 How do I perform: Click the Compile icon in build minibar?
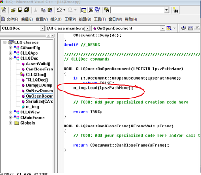point(184,28)
